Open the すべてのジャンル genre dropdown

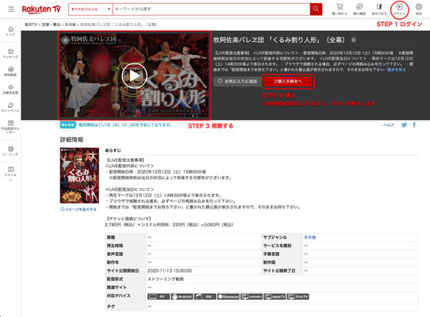coord(90,10)
